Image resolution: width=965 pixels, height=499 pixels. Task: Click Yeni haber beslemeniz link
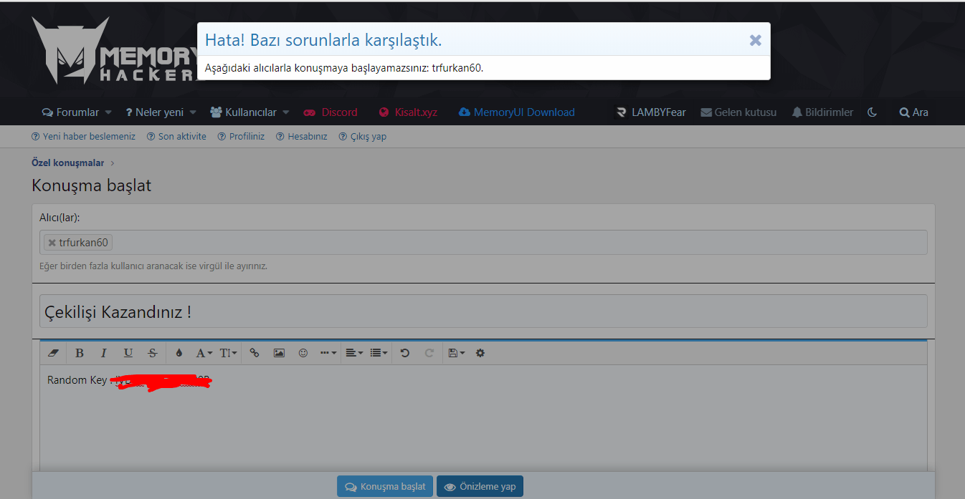[83, 137]
